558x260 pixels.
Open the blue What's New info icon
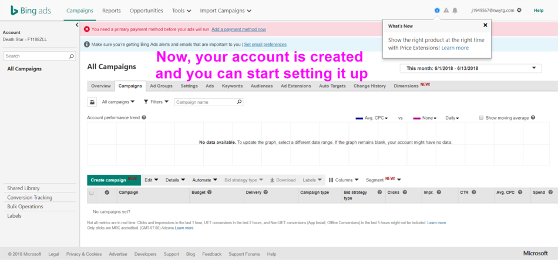coord(437,11)
